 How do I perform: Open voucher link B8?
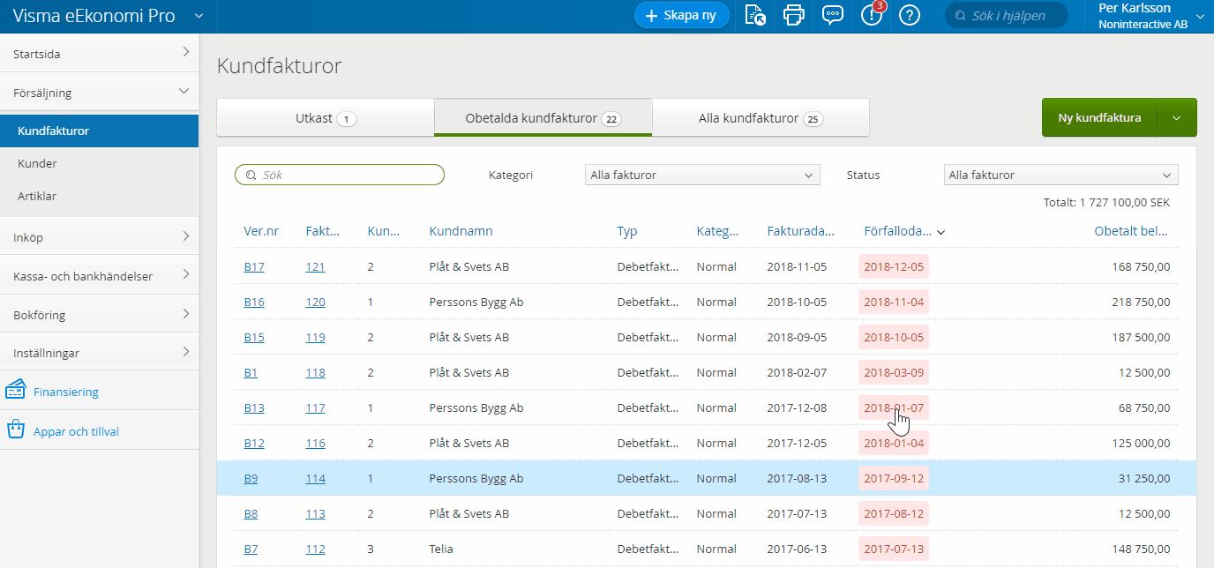point(251,513)
